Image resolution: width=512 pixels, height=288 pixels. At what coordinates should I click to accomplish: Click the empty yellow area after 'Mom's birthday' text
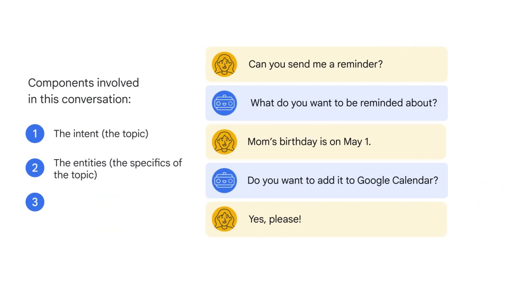tap(408, 142)
